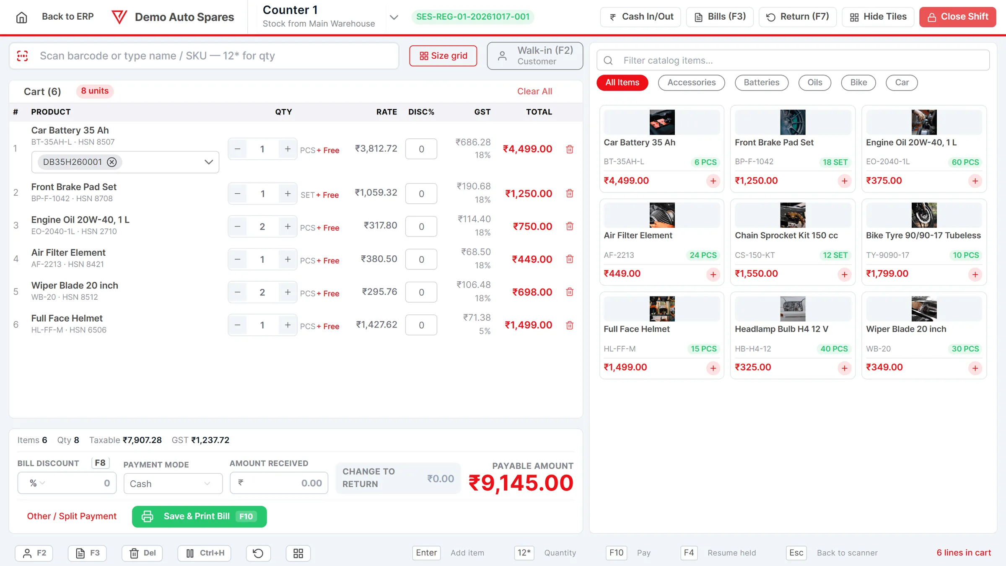Increase Engine Oil quantity with plus

coord(288,226)
